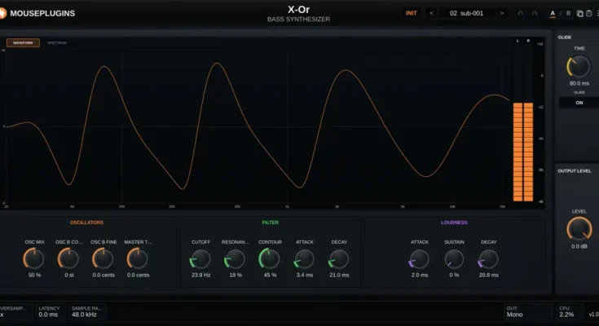This screenshot has height=326, width=599.
Task: Click the 20.8 ms loudness decay value
Action: pyautogui.click(x=489, y=275)
